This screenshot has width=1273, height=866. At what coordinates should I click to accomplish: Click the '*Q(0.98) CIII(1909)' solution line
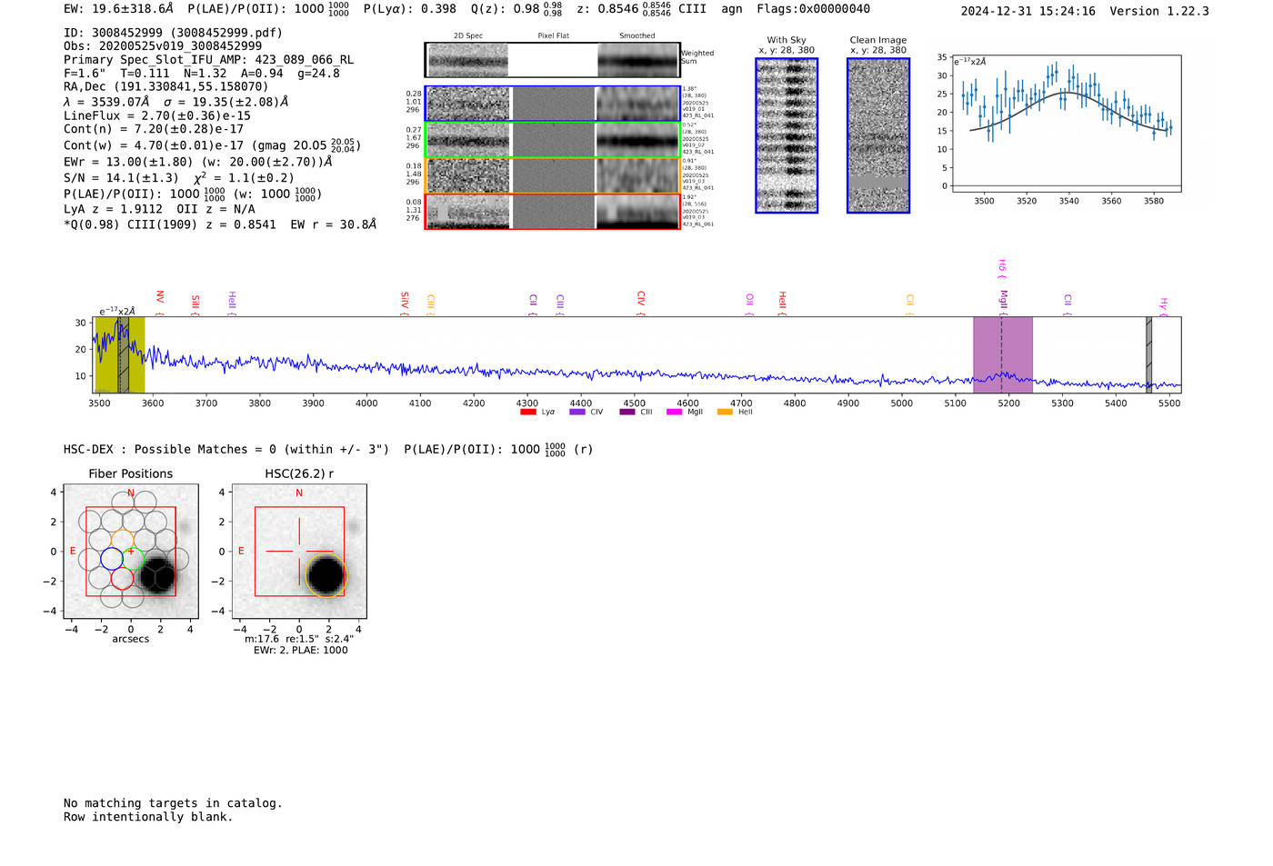(x=220, y=224)
